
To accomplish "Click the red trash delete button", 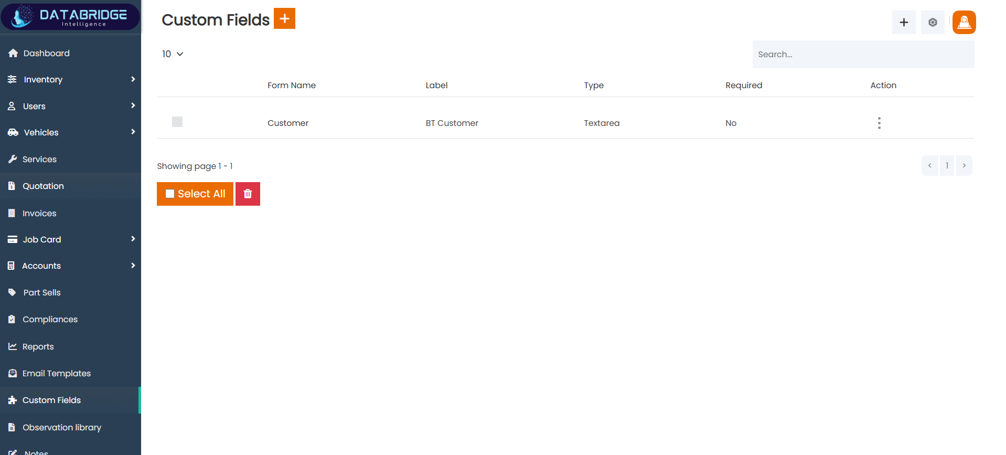I will pos(248,194).
